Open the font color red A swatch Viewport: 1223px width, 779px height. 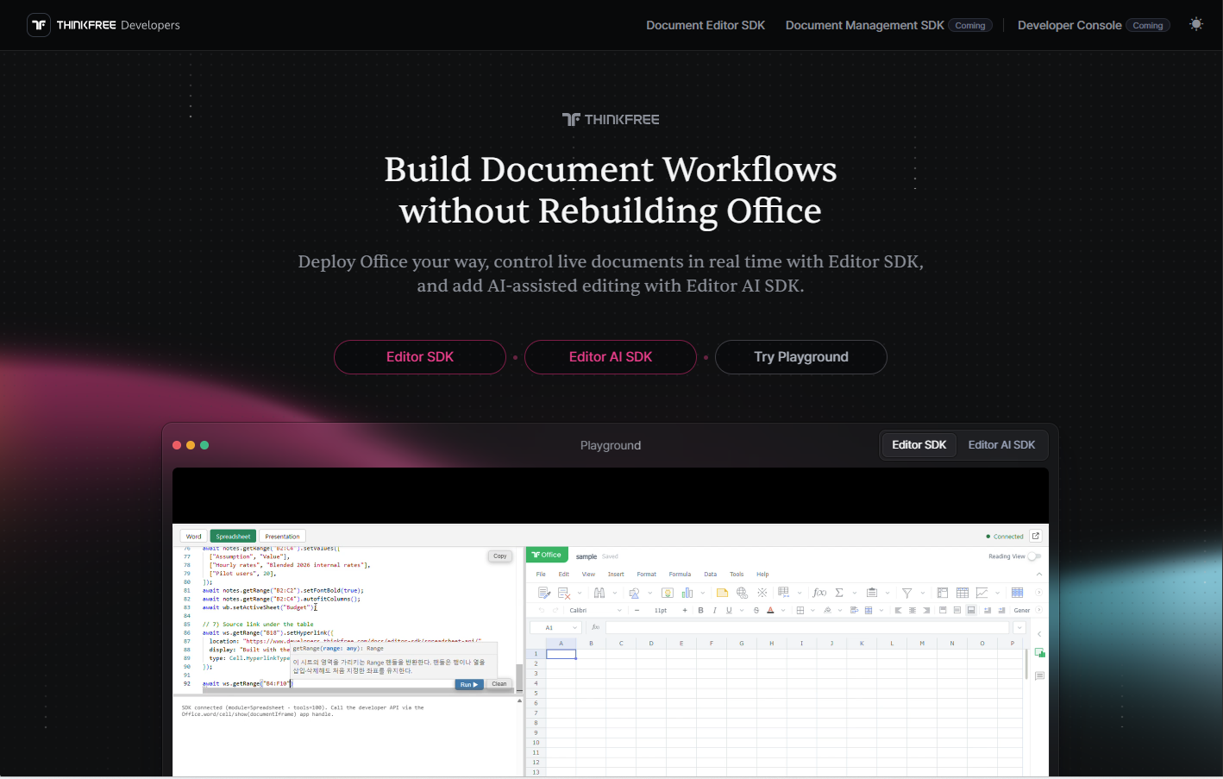point(770,611)
